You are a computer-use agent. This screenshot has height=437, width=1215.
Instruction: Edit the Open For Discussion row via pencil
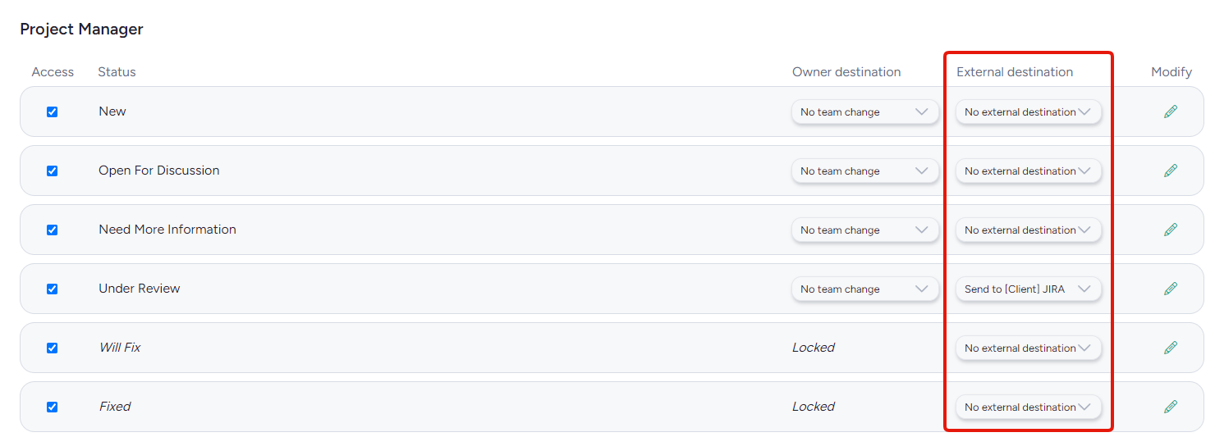[x=1171, y=171]
